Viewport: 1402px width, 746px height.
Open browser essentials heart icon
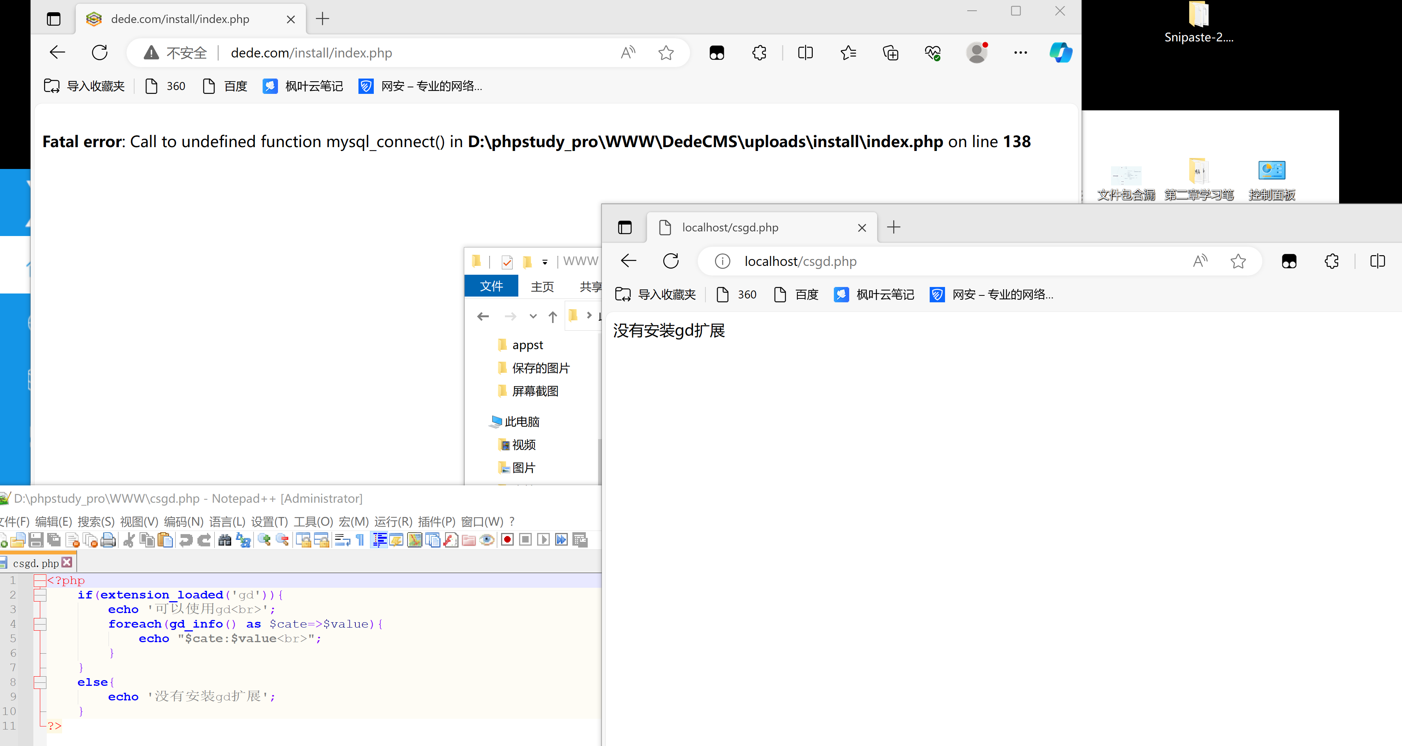(x=933, y=53)
